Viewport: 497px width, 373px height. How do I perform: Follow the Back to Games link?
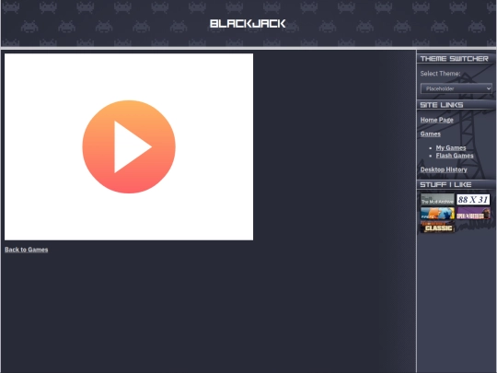click(27, 250)
